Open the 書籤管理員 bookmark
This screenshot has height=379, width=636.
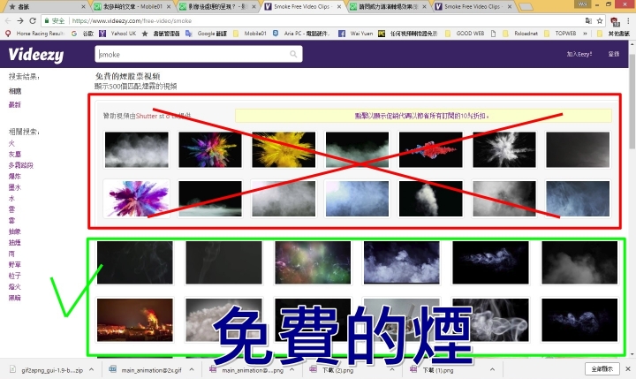[x=161, y=34]
